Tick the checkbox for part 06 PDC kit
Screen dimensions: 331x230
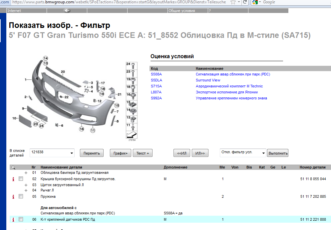point(21,219)
